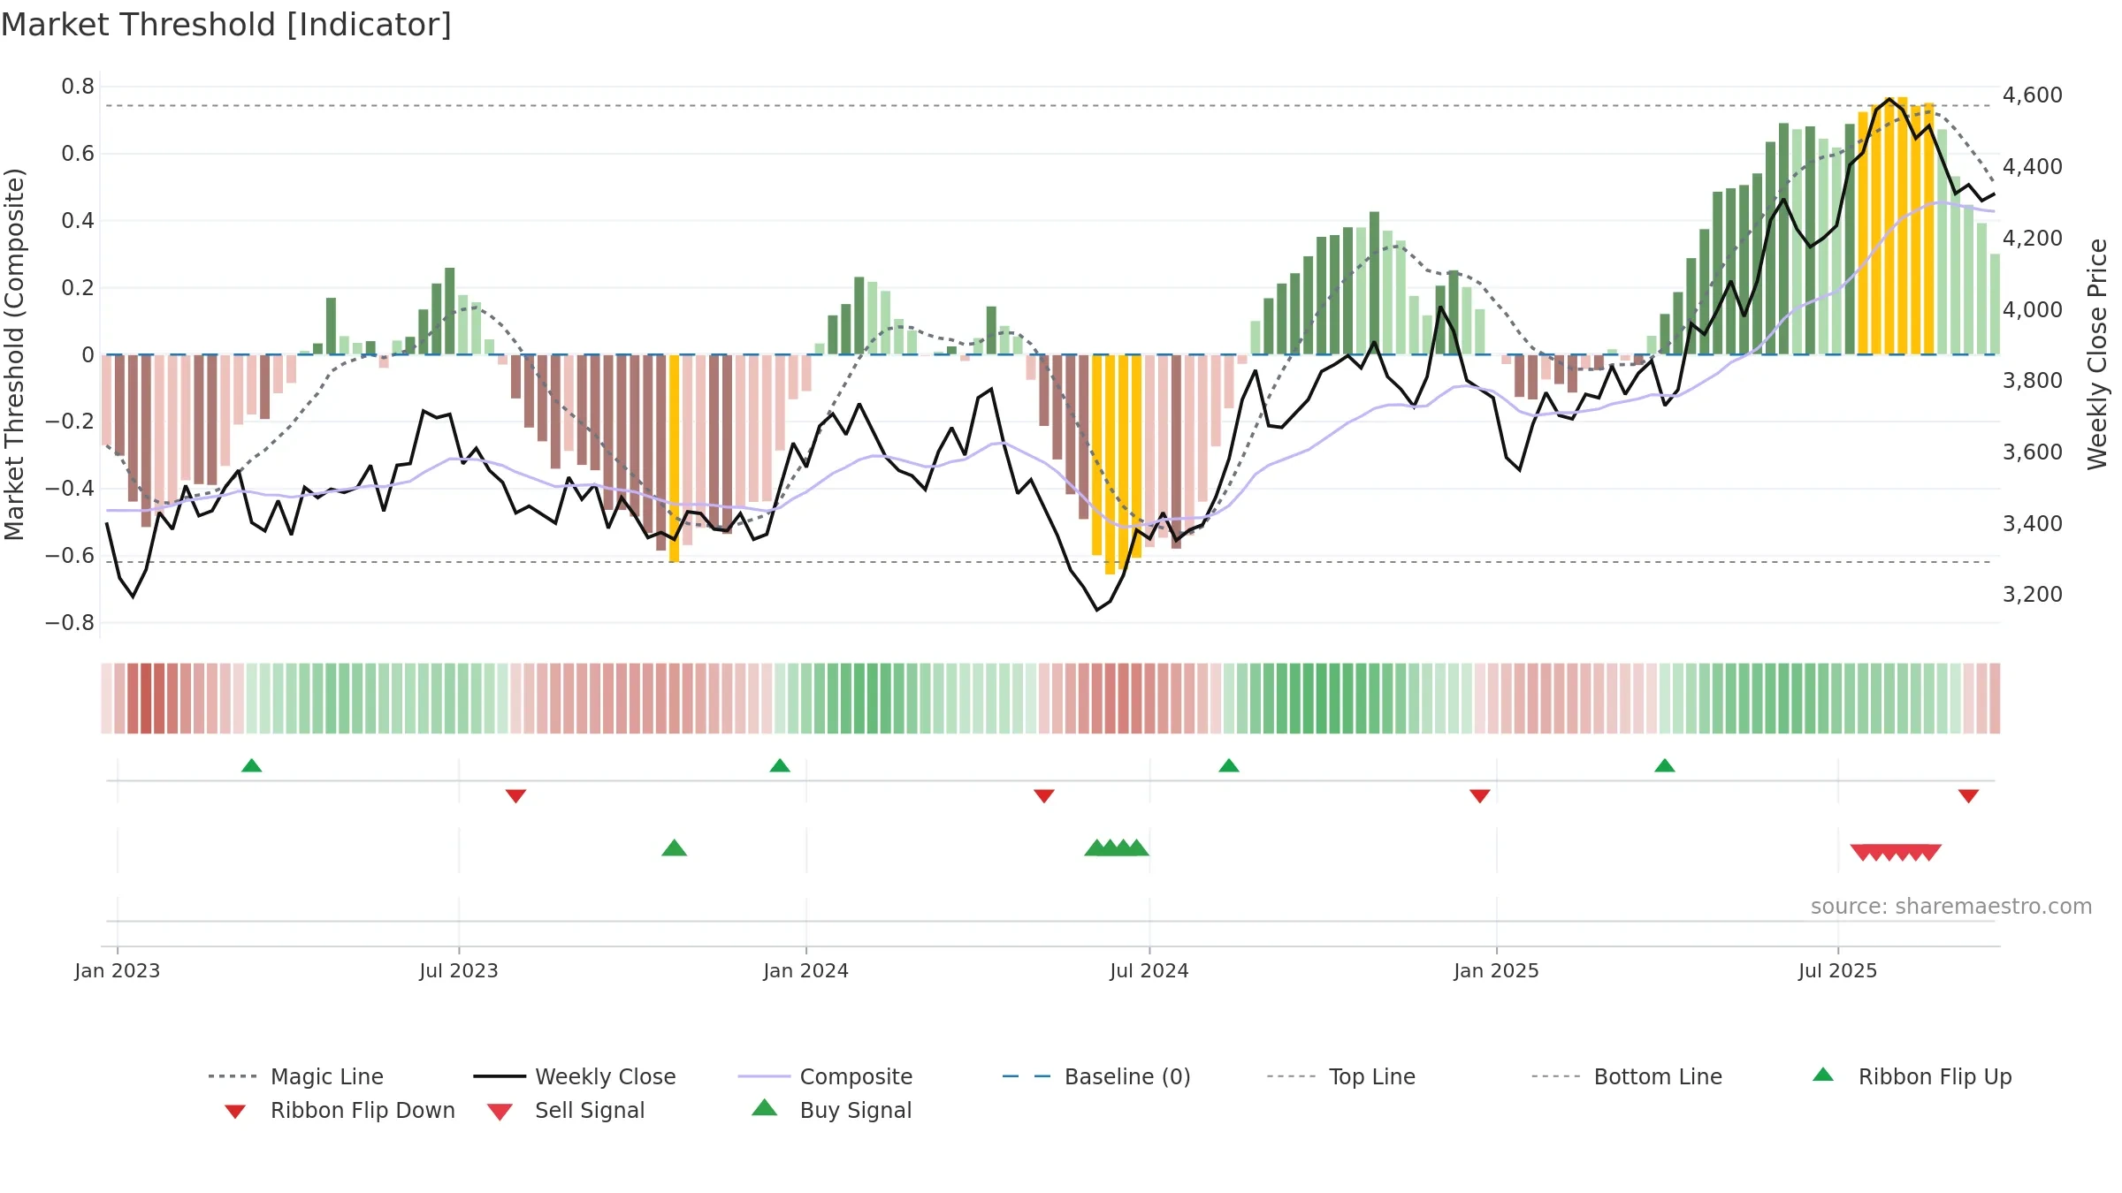
Task: Toggle the Weekly Close legend entry
Action: click(x=575, y=1076)
